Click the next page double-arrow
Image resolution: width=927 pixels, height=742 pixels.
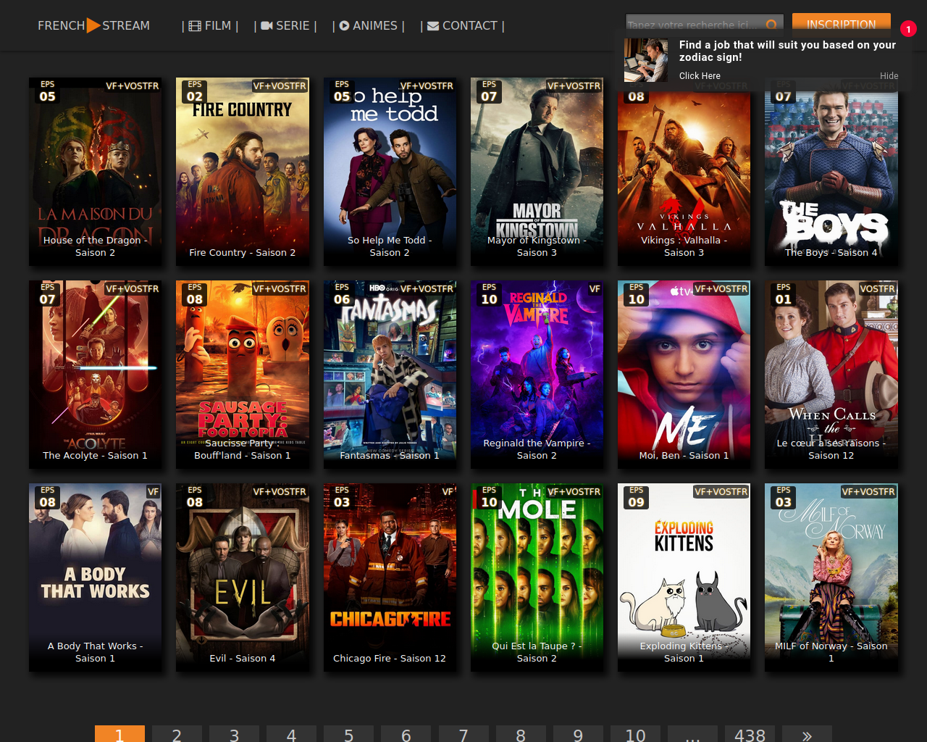pyautogui.click(x=807, y=734)
